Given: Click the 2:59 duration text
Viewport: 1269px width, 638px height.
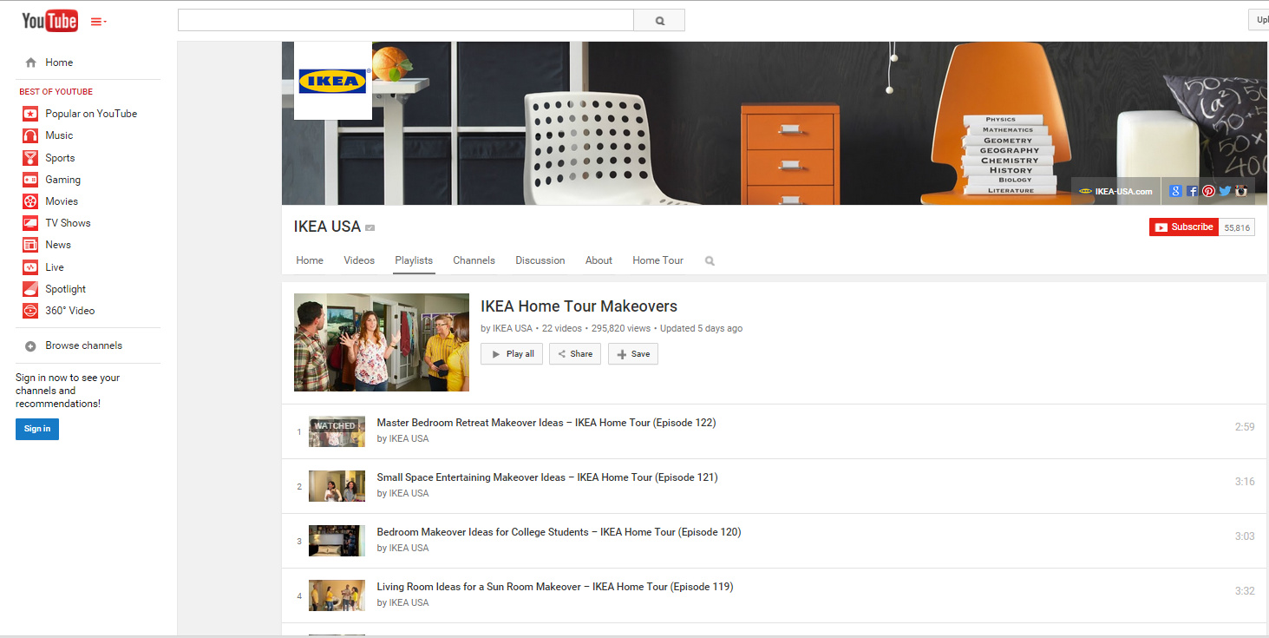Looking at the screenshot, I should click(x=1245, y=427).
